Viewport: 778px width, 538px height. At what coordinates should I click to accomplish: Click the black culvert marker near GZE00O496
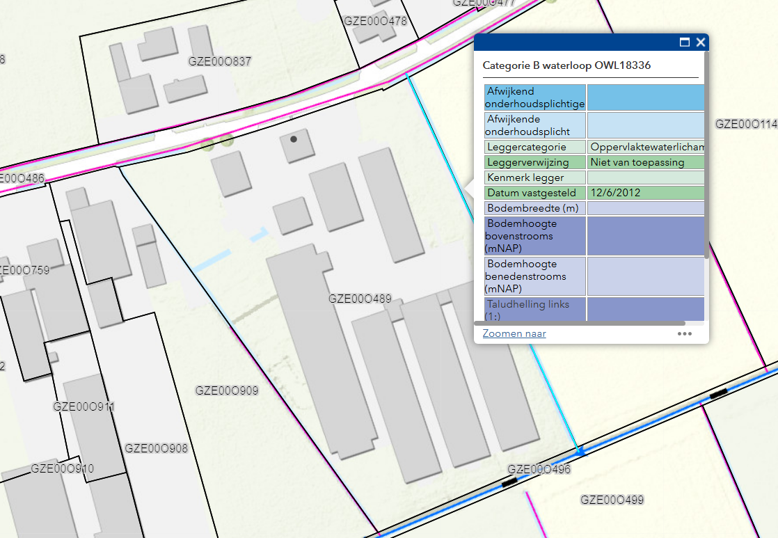(509, 482)
